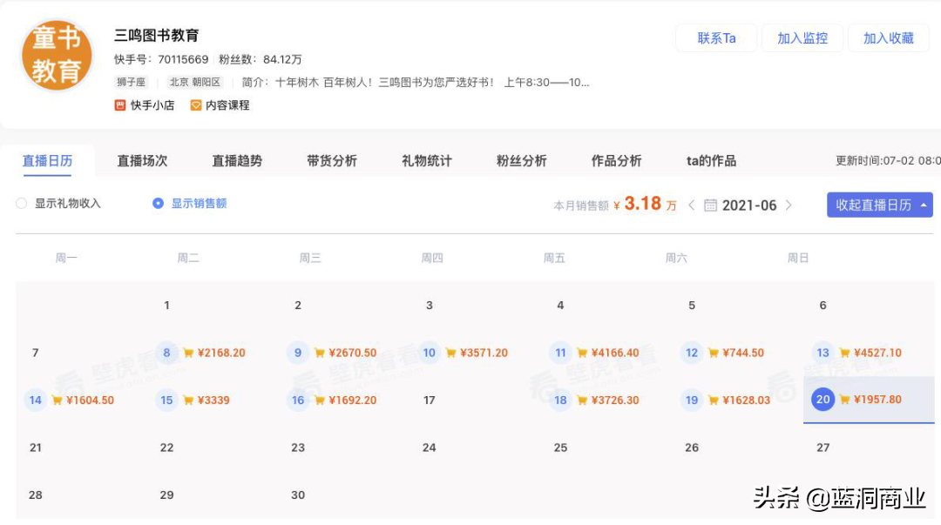Click the cart icon on June 15
Image resolution: width=941 pixels, height=525 pixels.
click(x=188, y=400)
